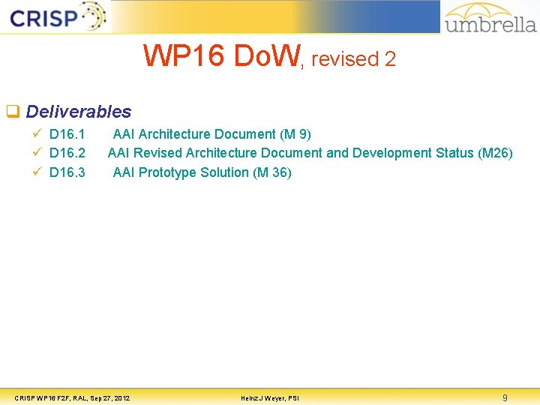This screenshot has width=540, height=405.
Task: Click the slide number 9
Action: (505, 397)
